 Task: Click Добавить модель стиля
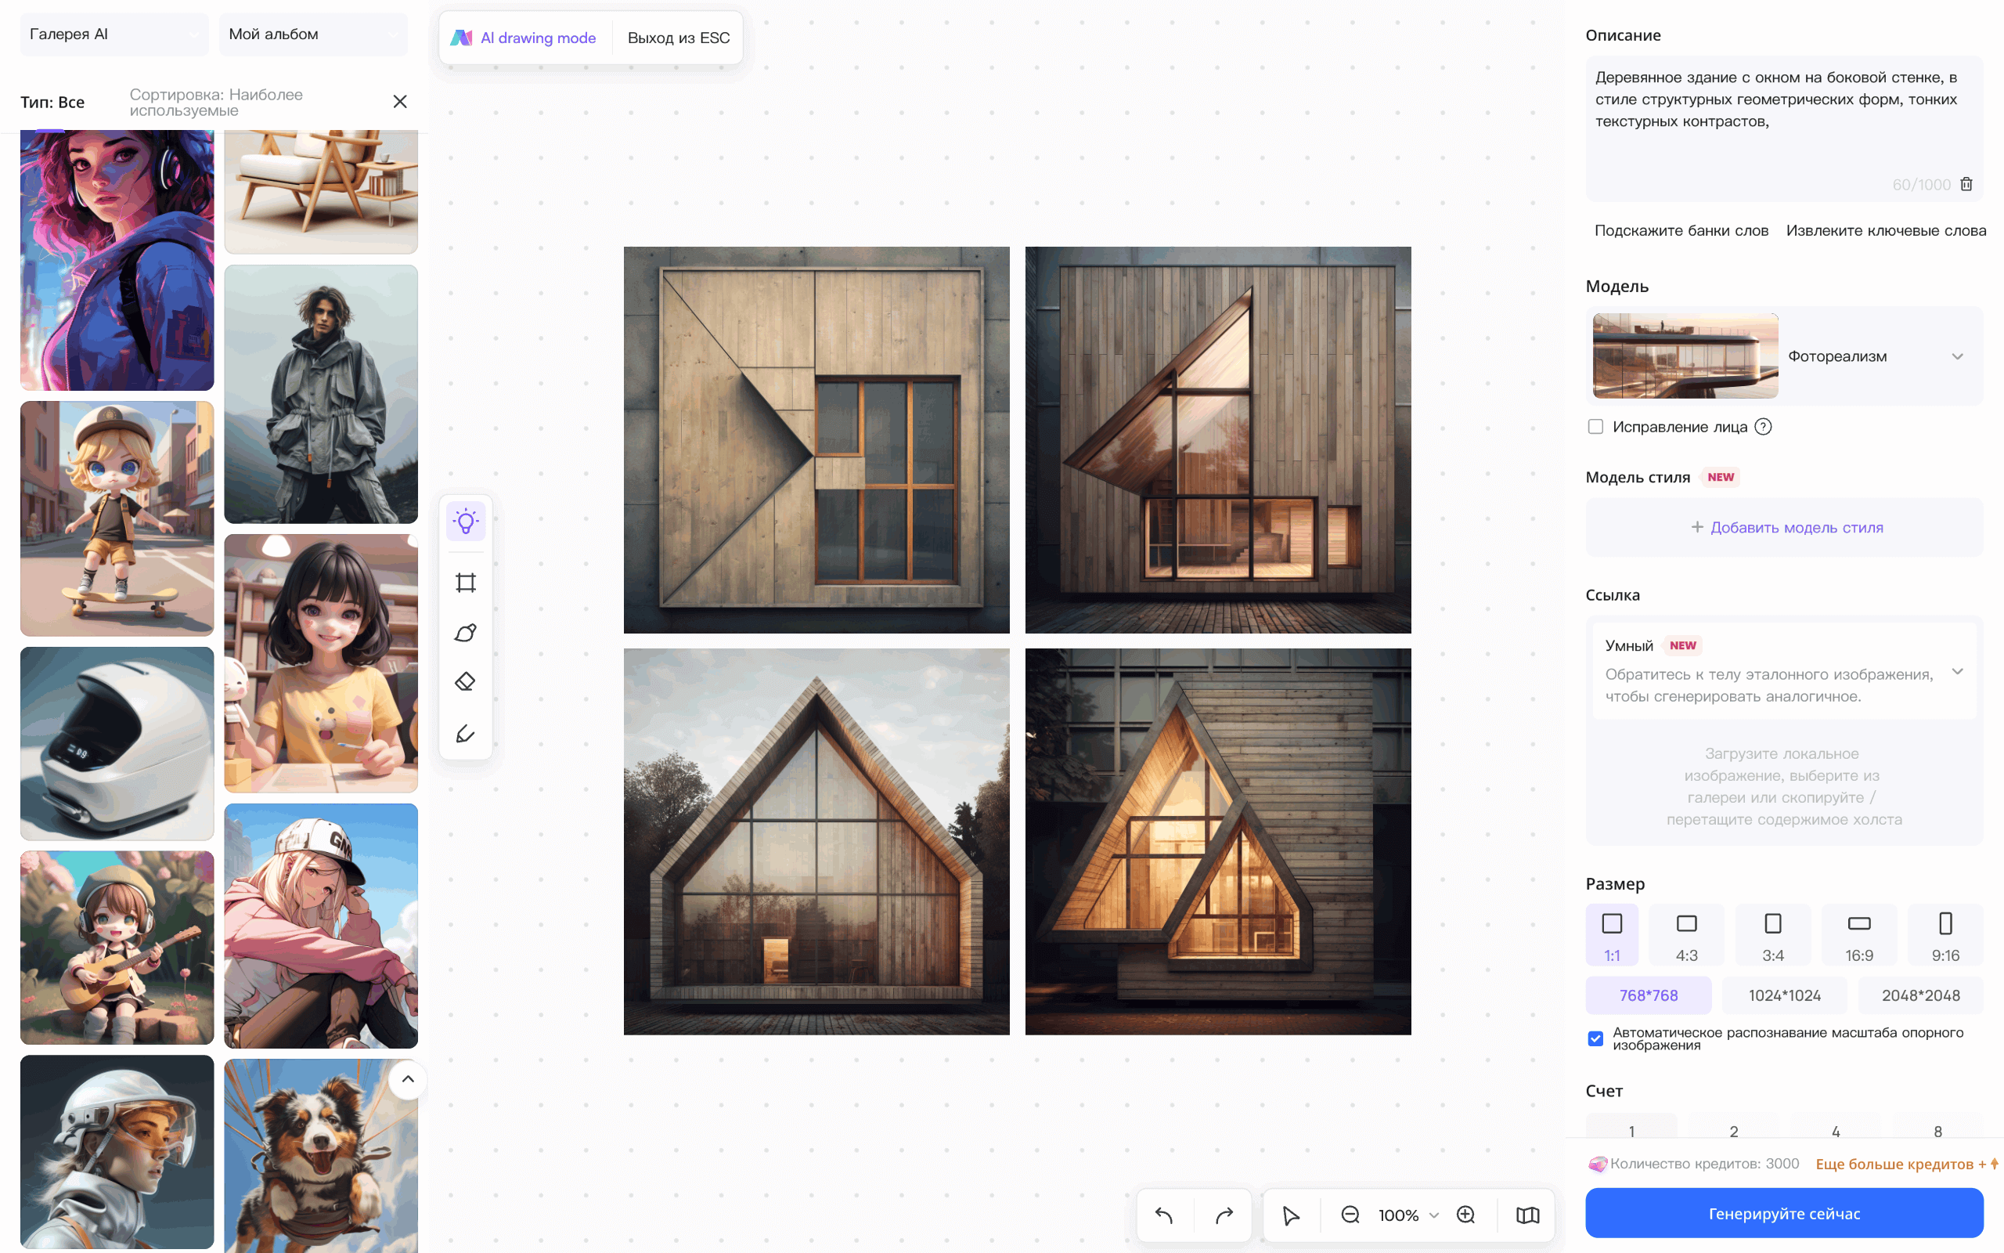[x=1786, y=528]
